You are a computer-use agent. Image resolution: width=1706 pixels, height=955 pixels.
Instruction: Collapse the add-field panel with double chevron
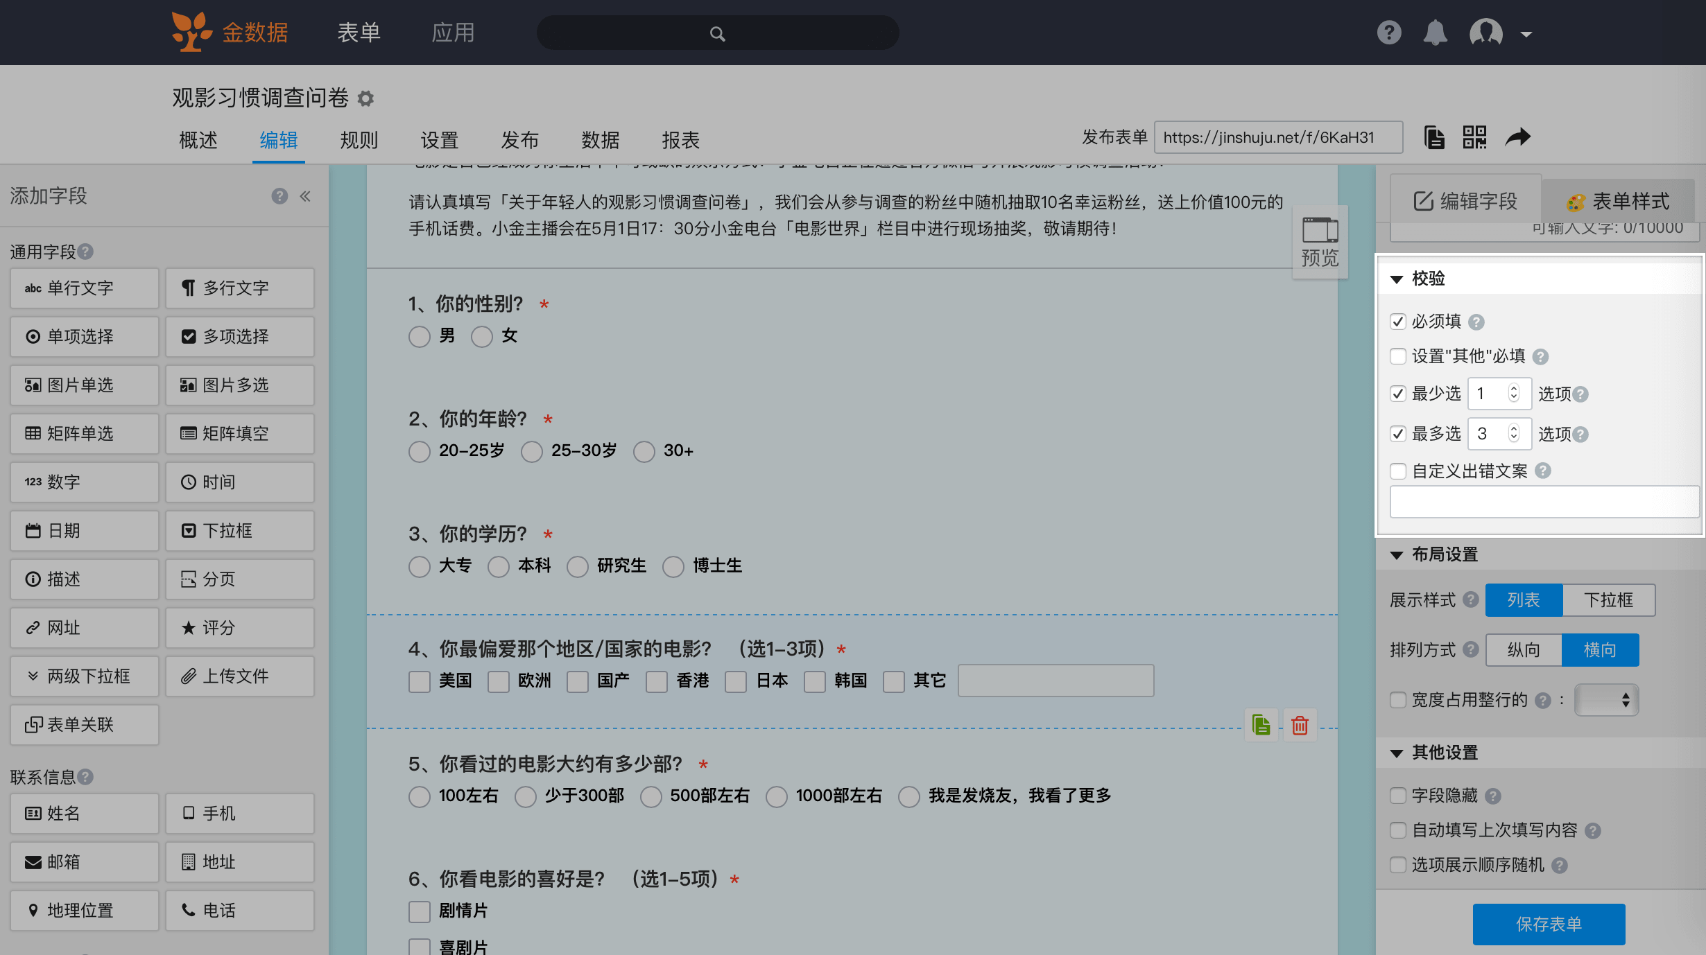point(305,196)
